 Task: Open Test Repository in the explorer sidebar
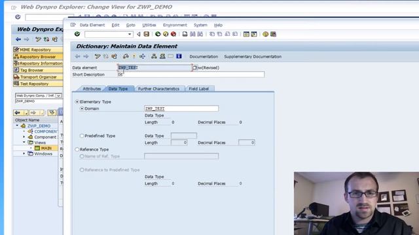pos(38,84)
